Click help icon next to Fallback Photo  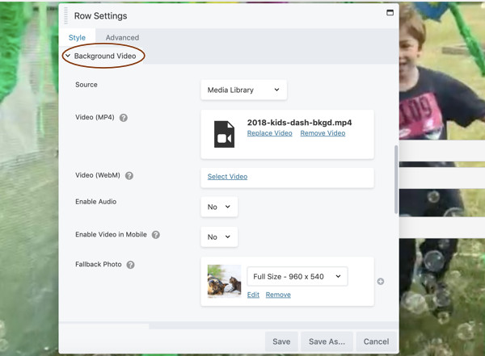(x=130, y=265)
